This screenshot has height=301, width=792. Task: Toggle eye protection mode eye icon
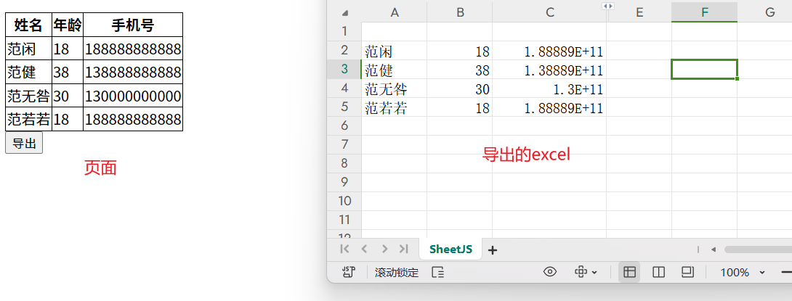click(x=550, y=272)
